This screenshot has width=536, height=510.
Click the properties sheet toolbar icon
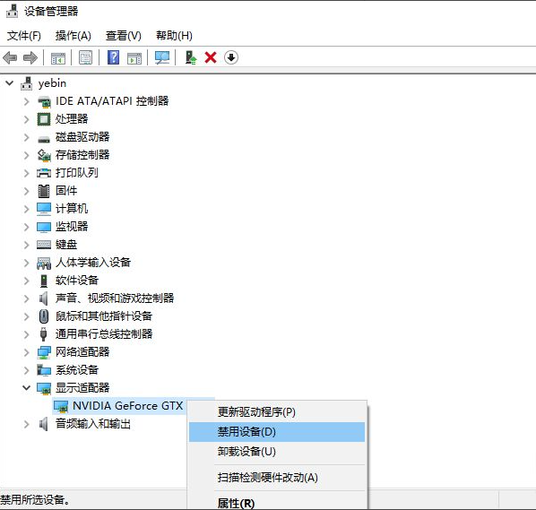pyautogui.click(x=85, y=57)
